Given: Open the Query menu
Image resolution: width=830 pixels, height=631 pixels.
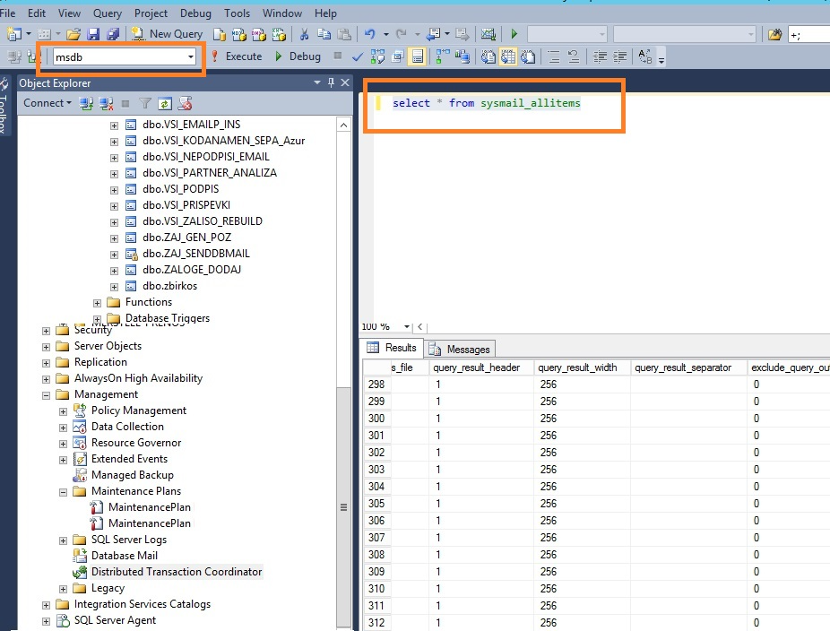Looking at the screenshot, I should (108, 13).
